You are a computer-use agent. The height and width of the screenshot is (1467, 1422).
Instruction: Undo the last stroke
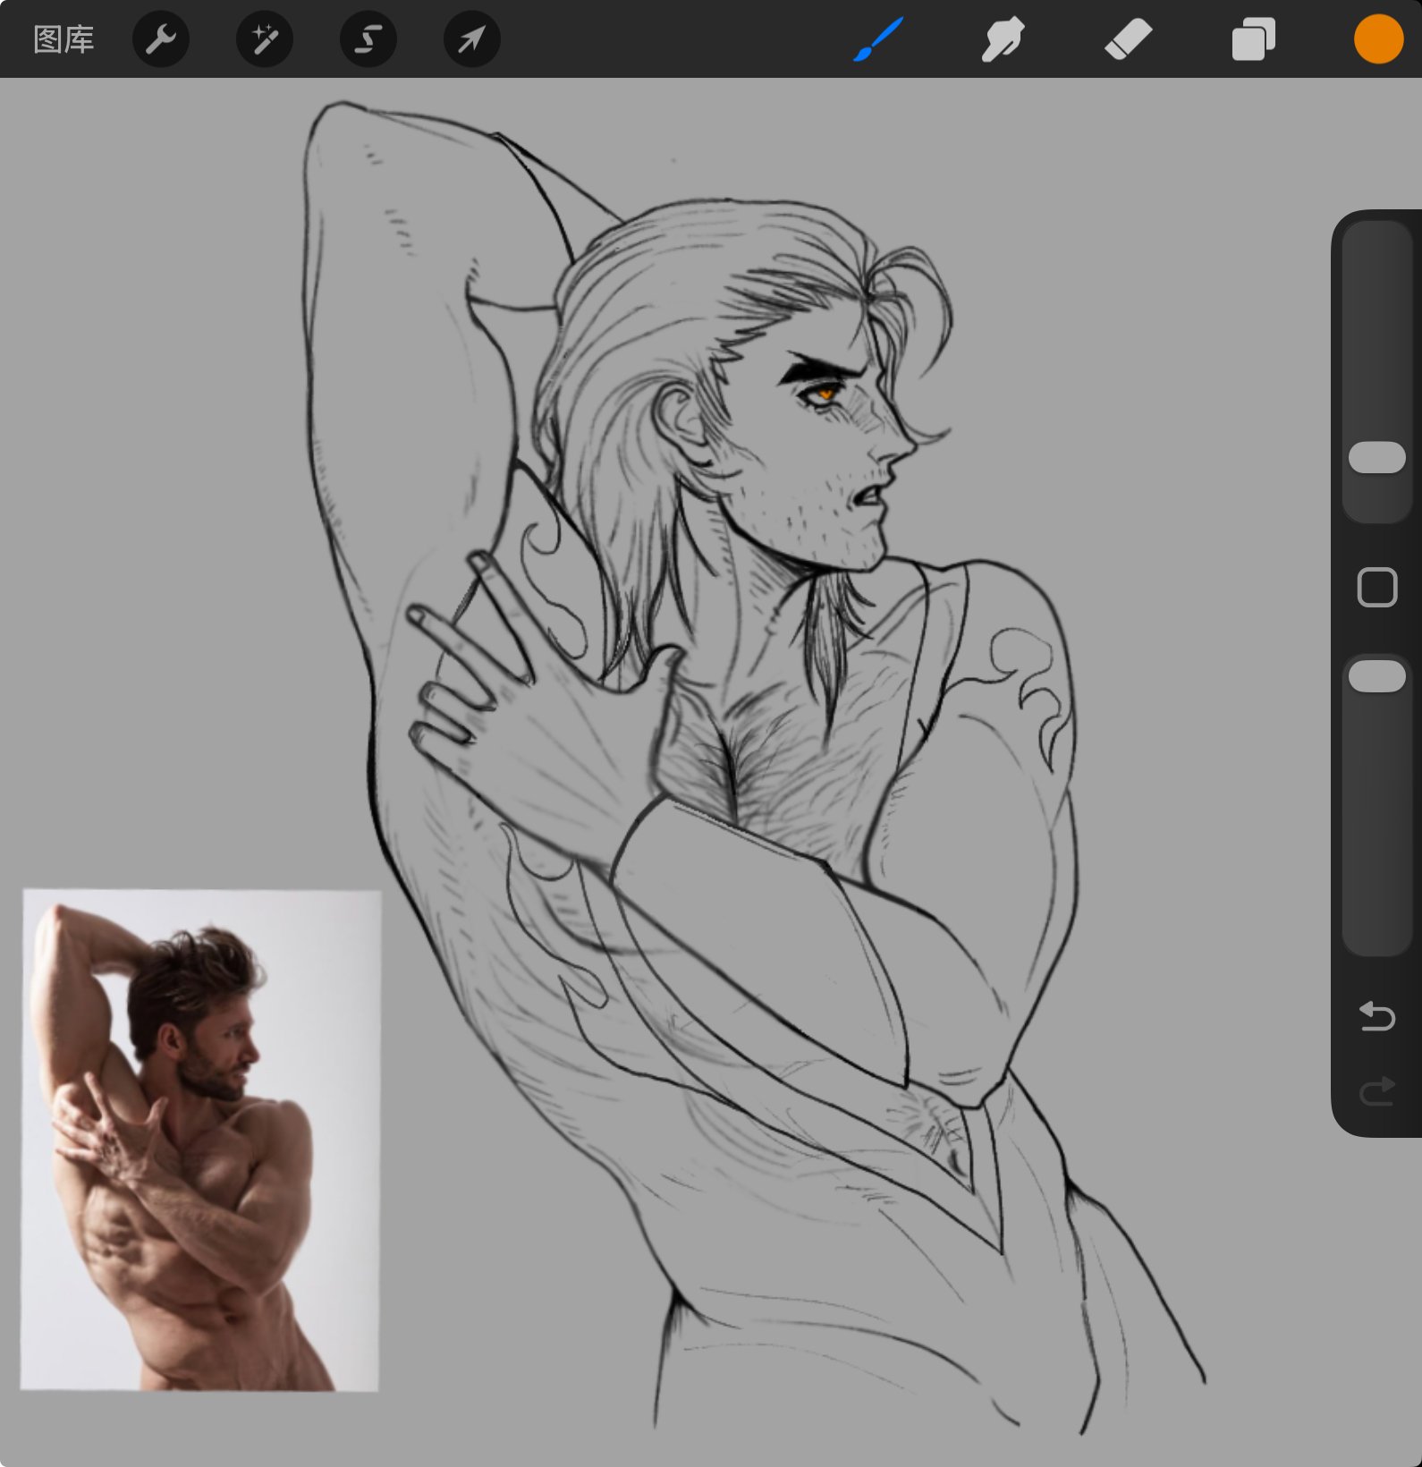click(1377, 1016)
